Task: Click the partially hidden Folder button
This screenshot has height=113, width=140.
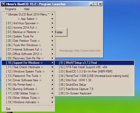Action: (61, 32)
